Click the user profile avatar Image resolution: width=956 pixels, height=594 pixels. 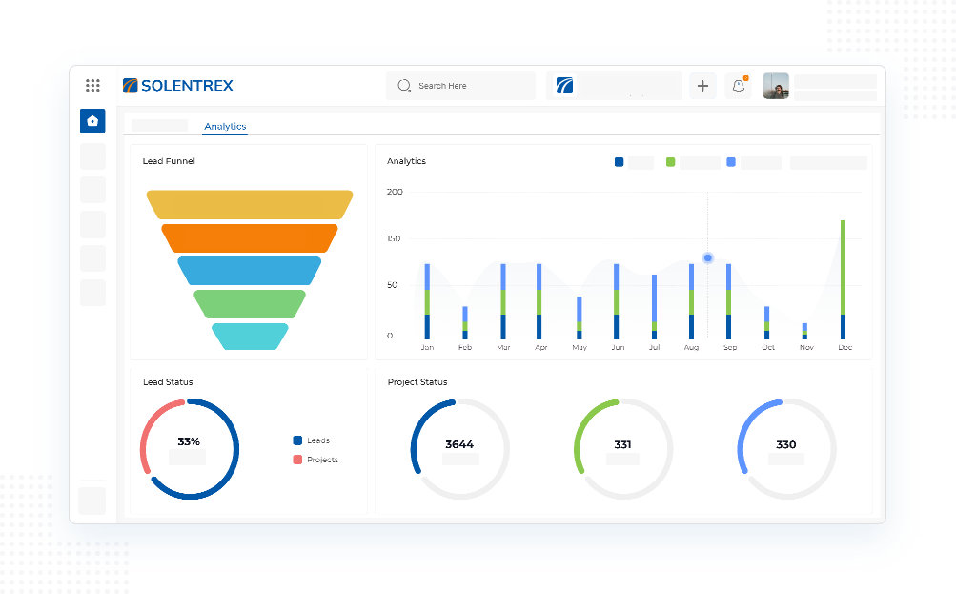click(776, 86)
